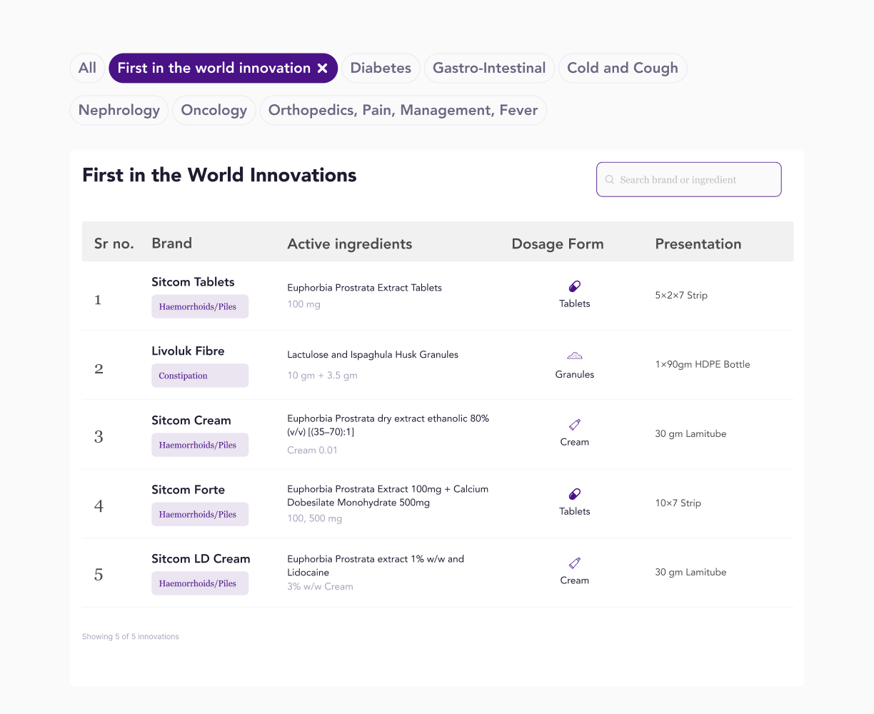Click the Active ingredients column header
Image resolution: width=874 pixels, height=714 pixels.
click(x=350, y=244)
